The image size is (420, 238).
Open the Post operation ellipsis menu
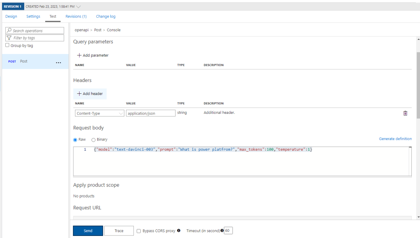pyautogui.click(x=58, y=62)
